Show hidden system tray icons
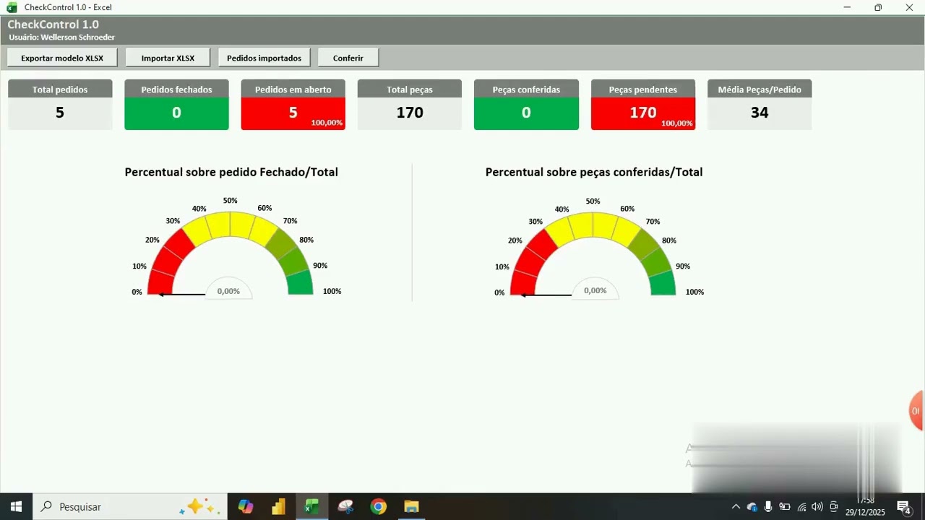 [736, 506]
